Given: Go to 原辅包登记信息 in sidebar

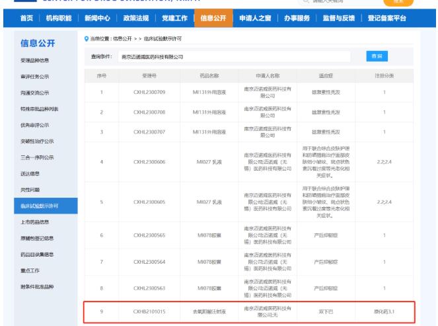Looking at the screenshot, I should click(x=37, y=238).
